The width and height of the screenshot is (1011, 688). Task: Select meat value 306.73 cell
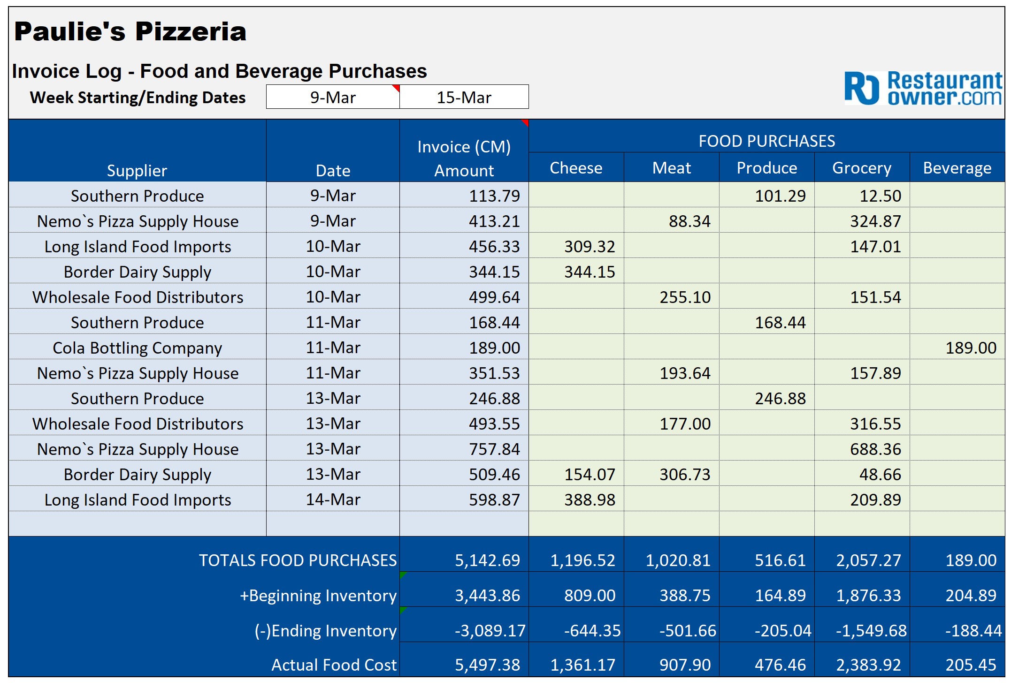(672, 474)
